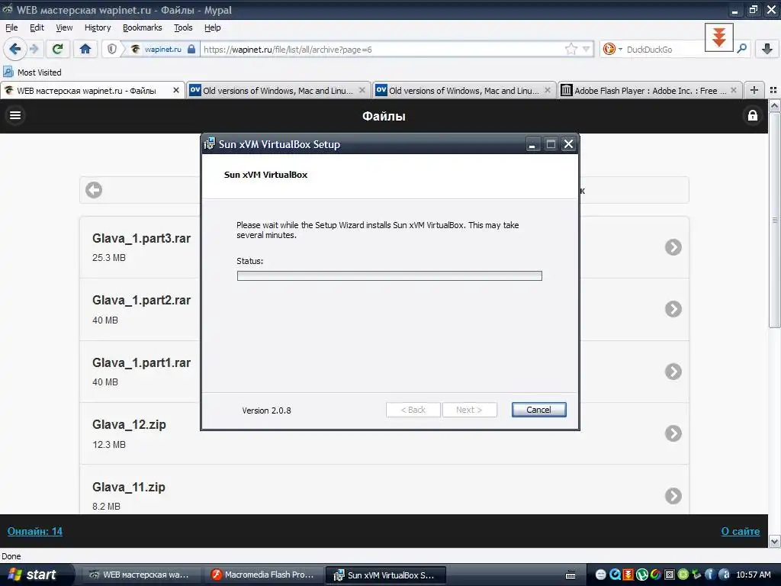The height and width of the screenshot is (586, 781).
Task: Click the URL address field
Action: pyautogui.click(x=382, y=50)
